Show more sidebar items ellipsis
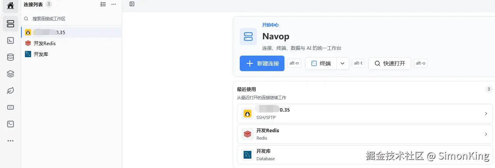This screenshot has height=168, width=495. [11, 141]
